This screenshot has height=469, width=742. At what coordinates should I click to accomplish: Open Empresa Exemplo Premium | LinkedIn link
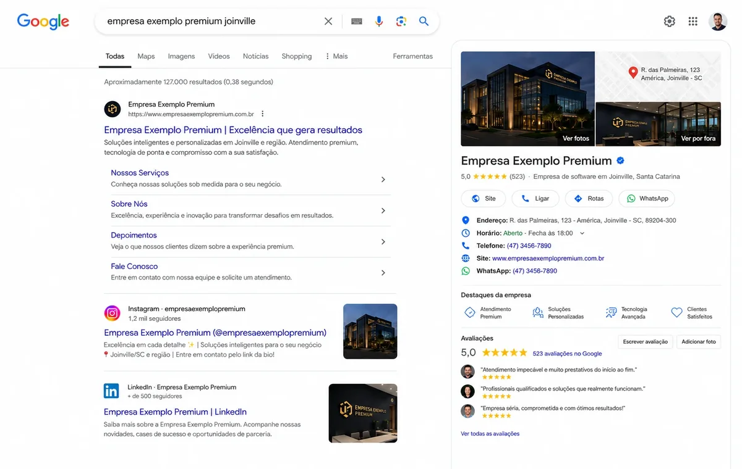point(175,412)
